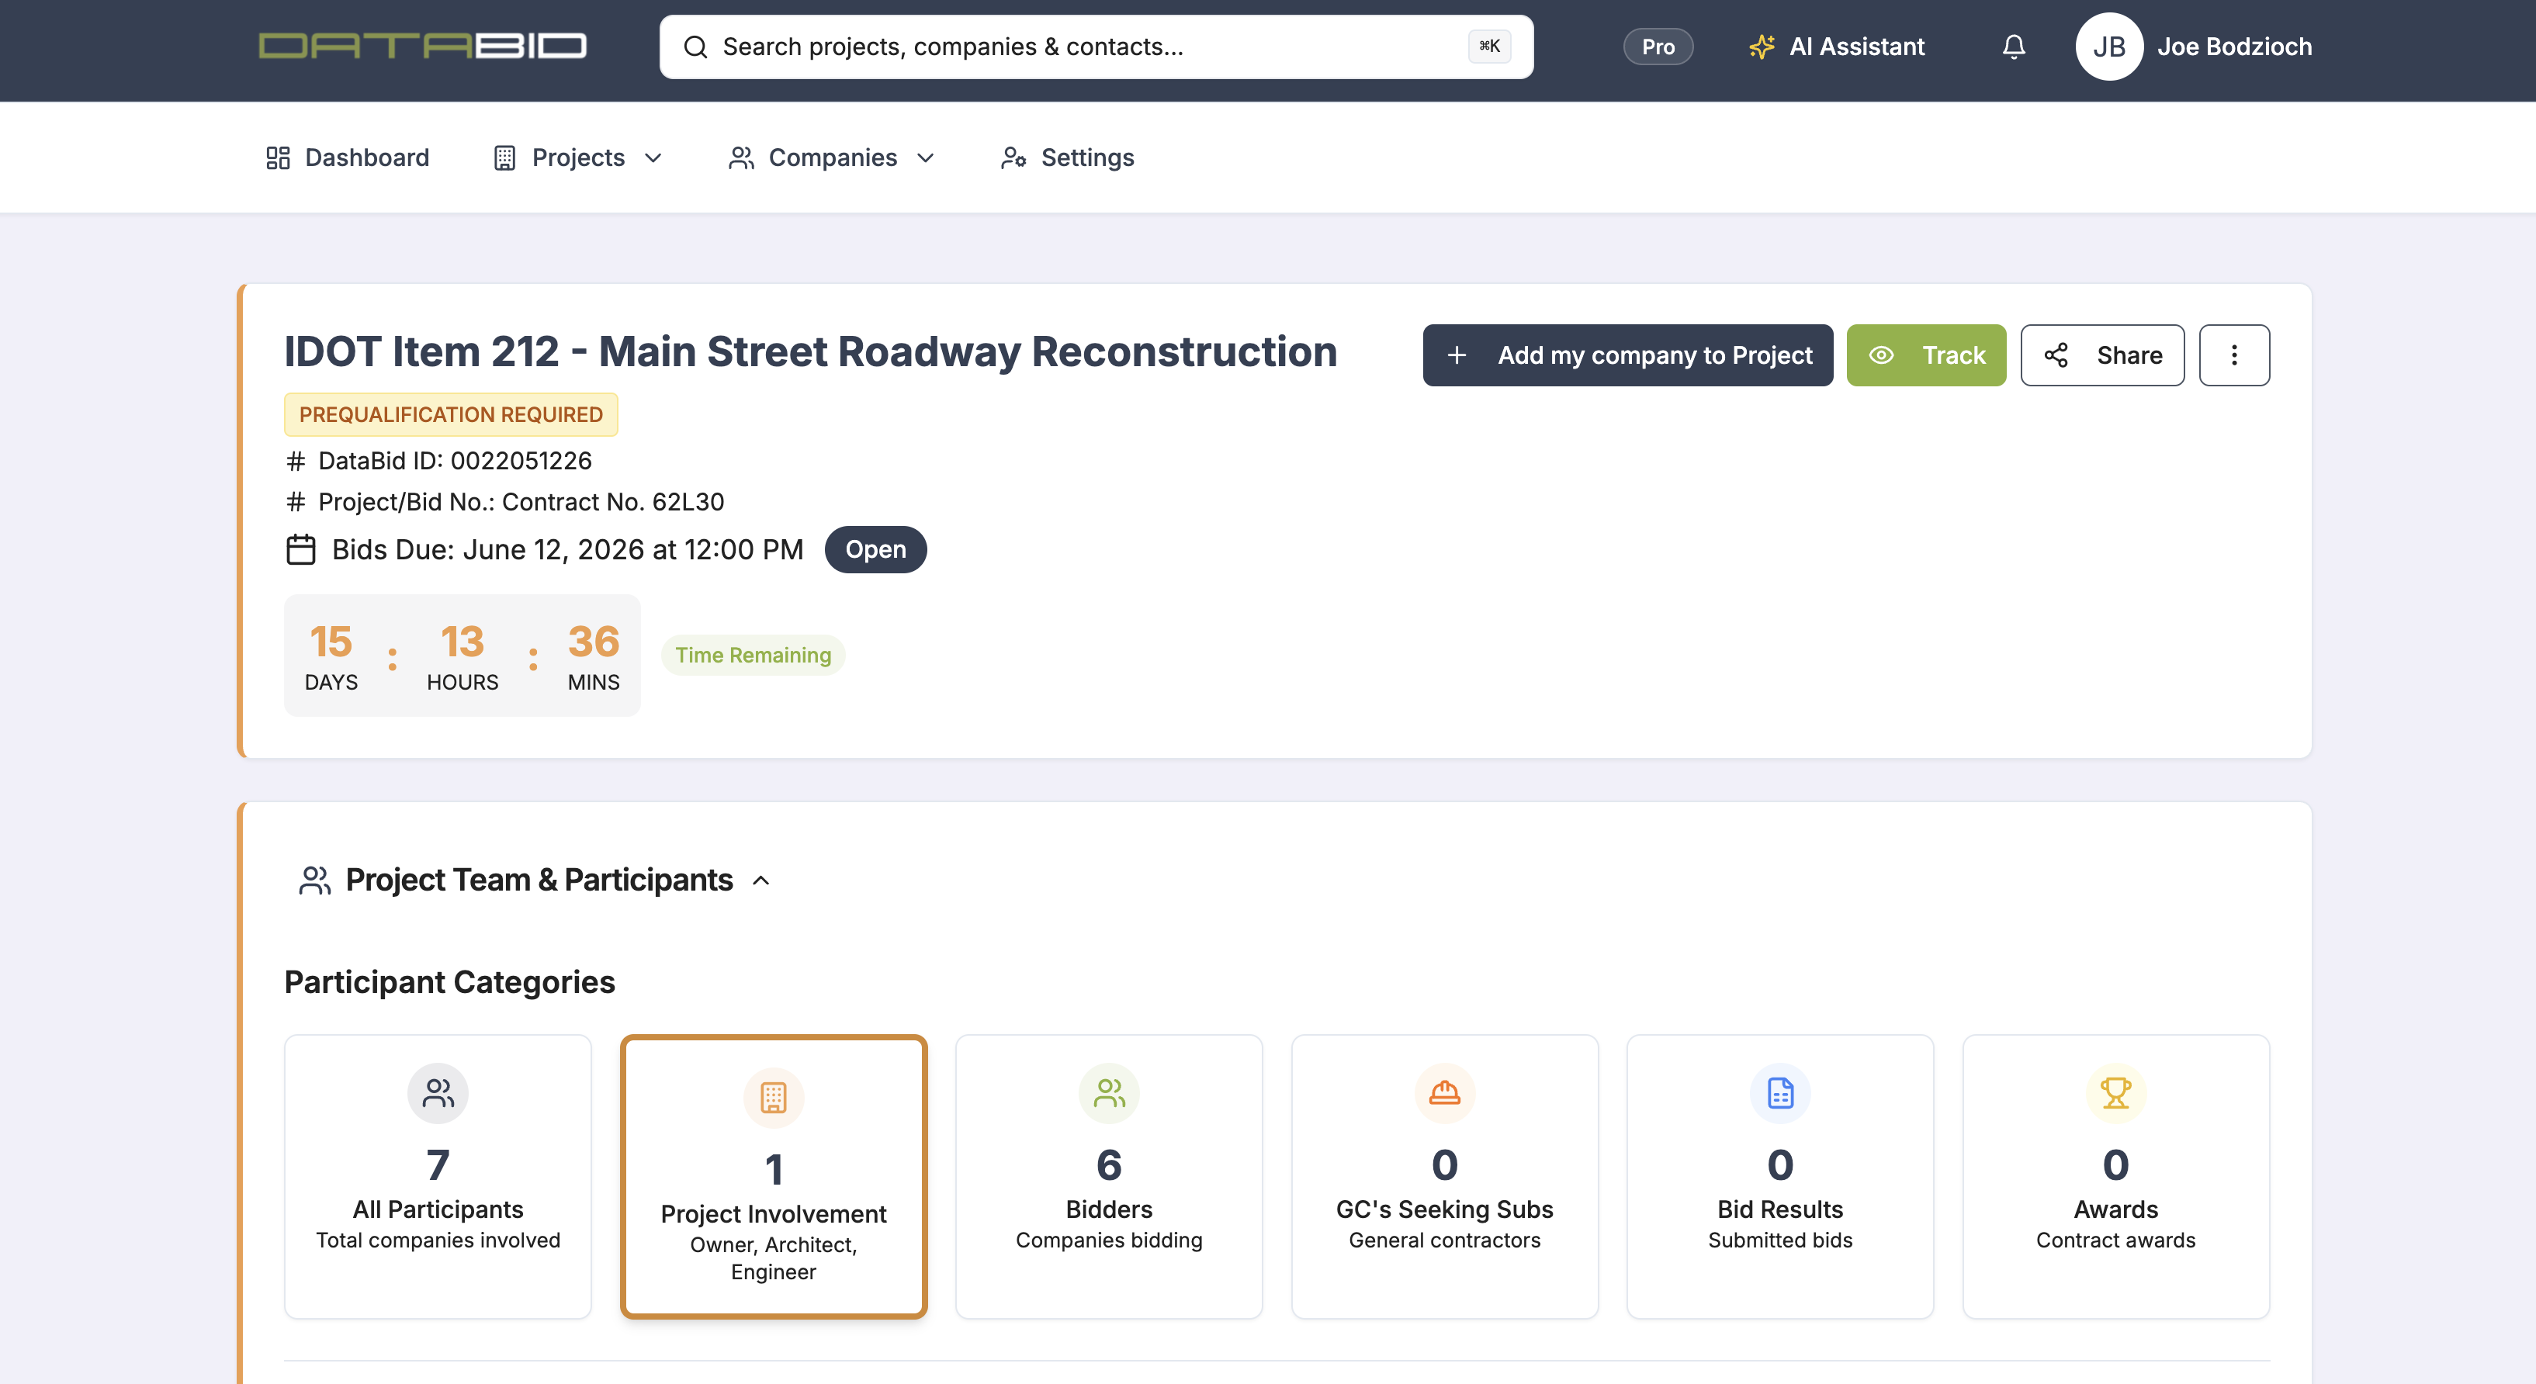This screenshot has width=2536, height=1384.
Task: Select the Project Involvement category card
Action: (x=774, y=1176)
